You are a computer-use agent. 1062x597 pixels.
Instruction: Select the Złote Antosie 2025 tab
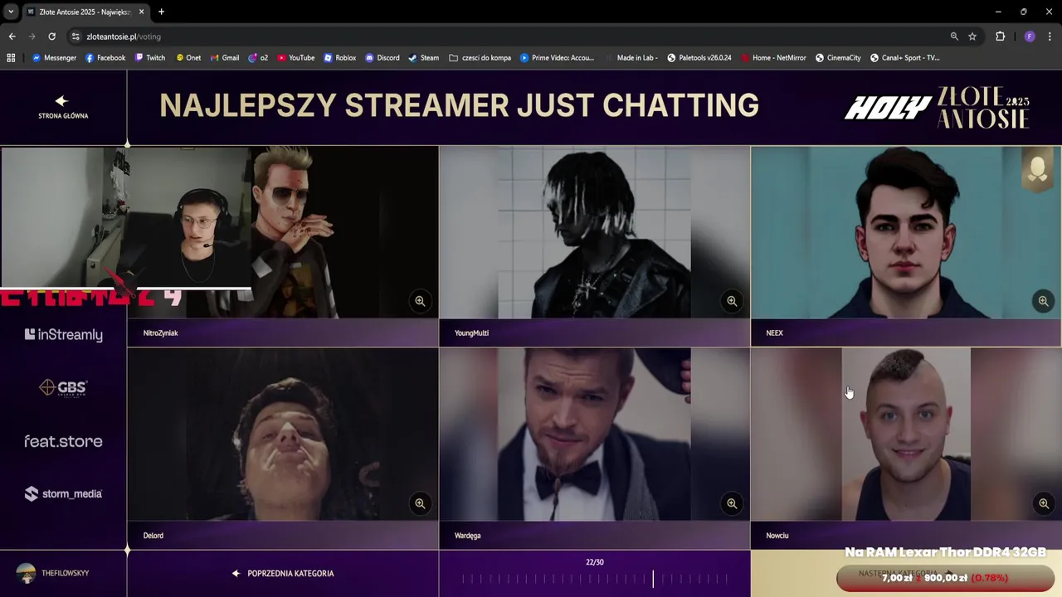pos(85,12)
